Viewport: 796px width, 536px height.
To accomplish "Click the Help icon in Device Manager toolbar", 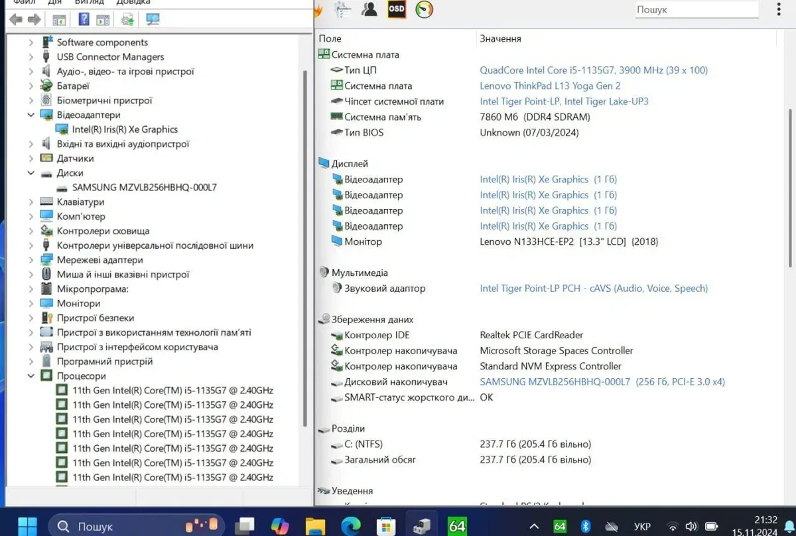I will [x=84, y=19].
